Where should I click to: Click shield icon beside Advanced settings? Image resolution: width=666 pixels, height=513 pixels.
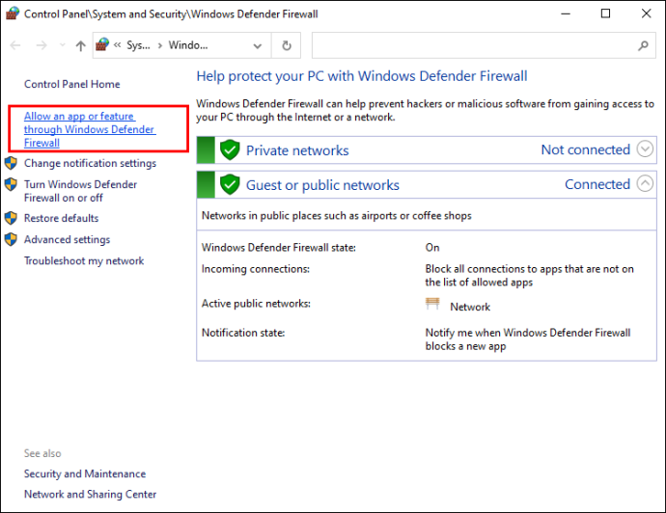11,239
